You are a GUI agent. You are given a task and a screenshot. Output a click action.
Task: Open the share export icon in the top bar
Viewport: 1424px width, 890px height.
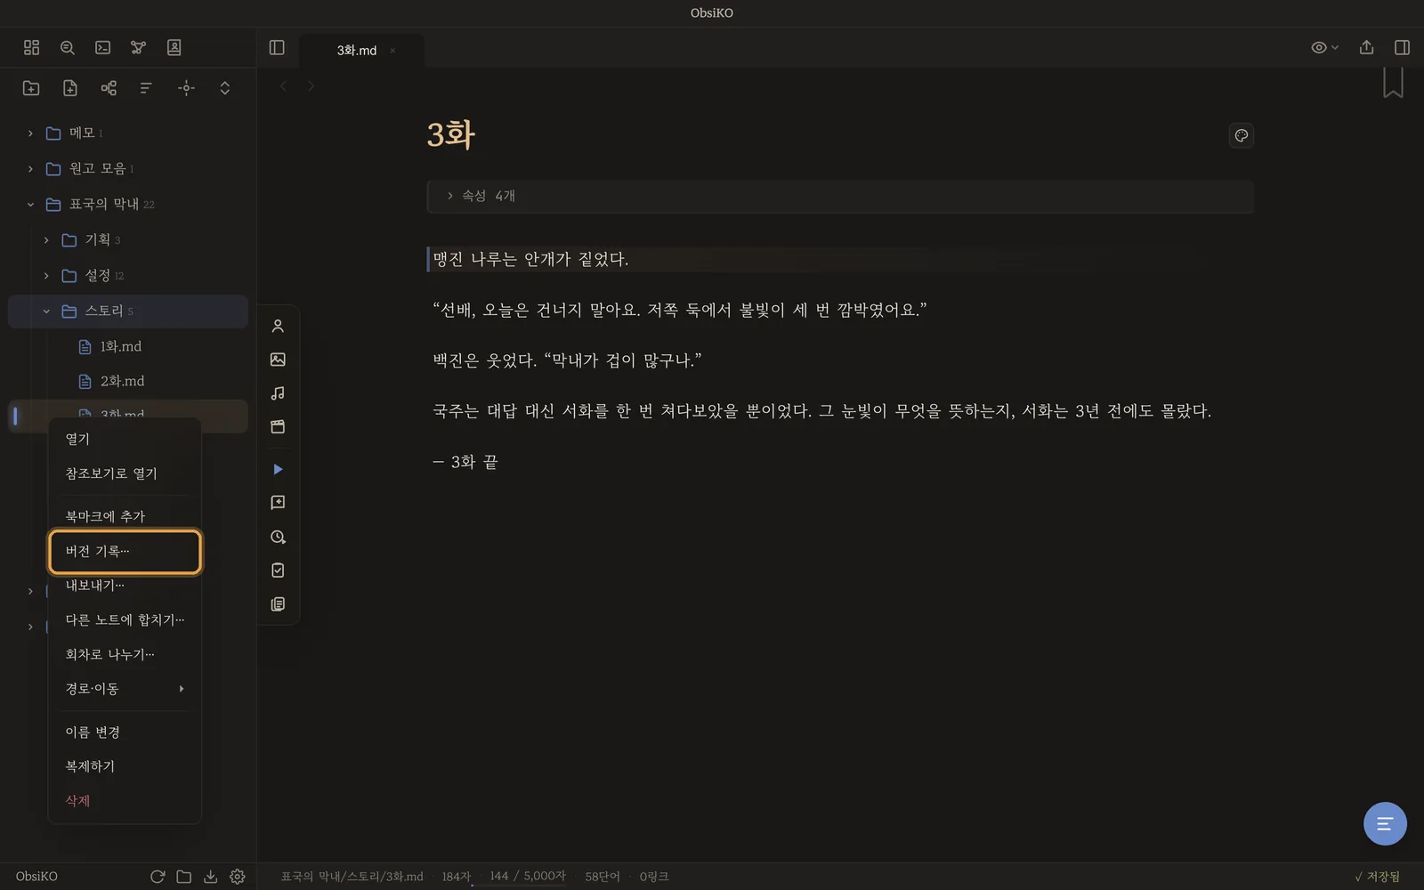point(1366,47)
